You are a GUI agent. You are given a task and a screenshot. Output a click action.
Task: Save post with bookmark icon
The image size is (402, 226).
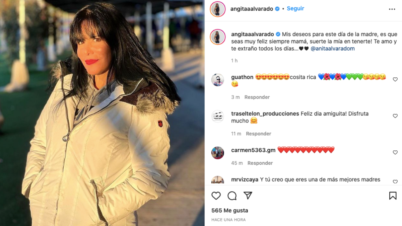pos(393,196)
